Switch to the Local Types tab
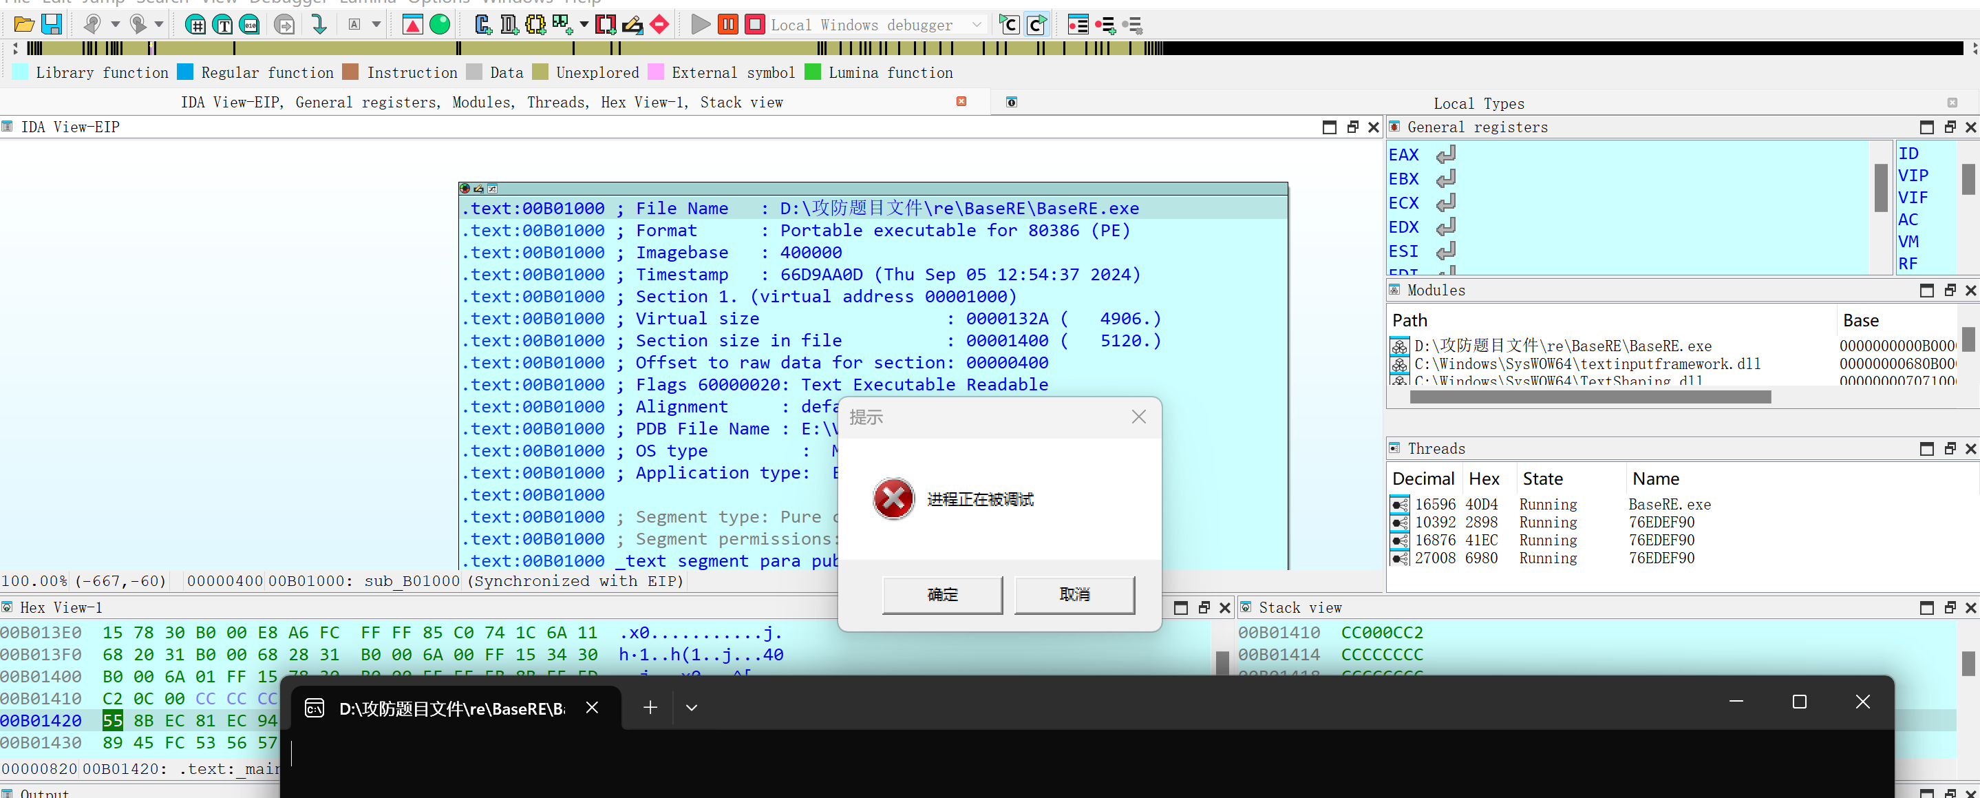1980x798 pixels. [x=1478, y=103]
